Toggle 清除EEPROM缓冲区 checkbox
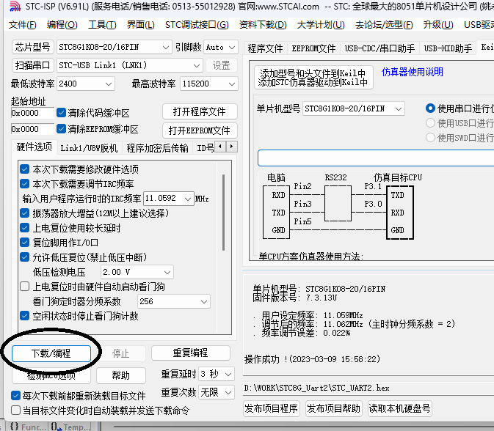 coord(61,129)
